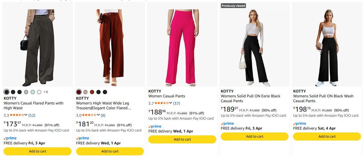Viewport: 363px width, 156px height.
Task: Expand the 3.3 star rating dropdown chevron
Action: (x=26, y=115)
